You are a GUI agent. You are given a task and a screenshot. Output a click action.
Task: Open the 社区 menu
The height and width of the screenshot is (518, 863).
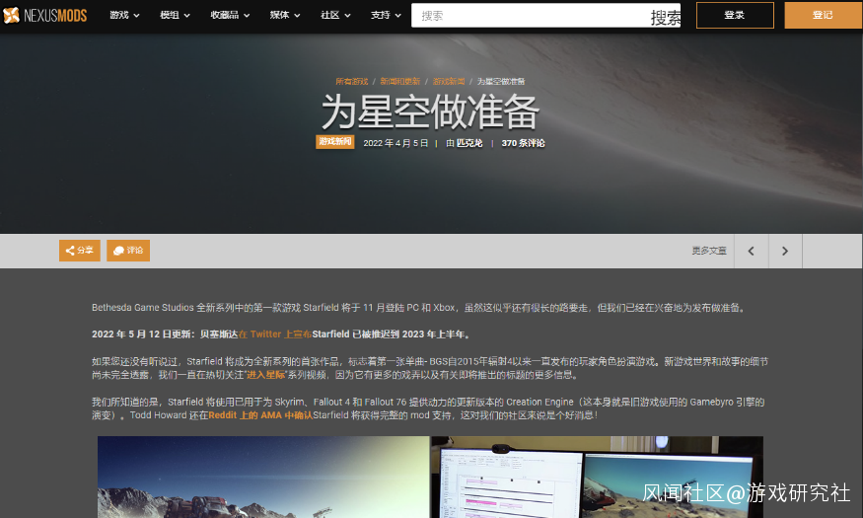pyautogui.click(x=335, y=16)
